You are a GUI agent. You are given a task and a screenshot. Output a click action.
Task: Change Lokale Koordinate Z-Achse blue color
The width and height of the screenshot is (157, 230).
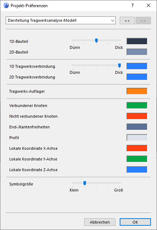pyautogui.click(x=137, y=170)
